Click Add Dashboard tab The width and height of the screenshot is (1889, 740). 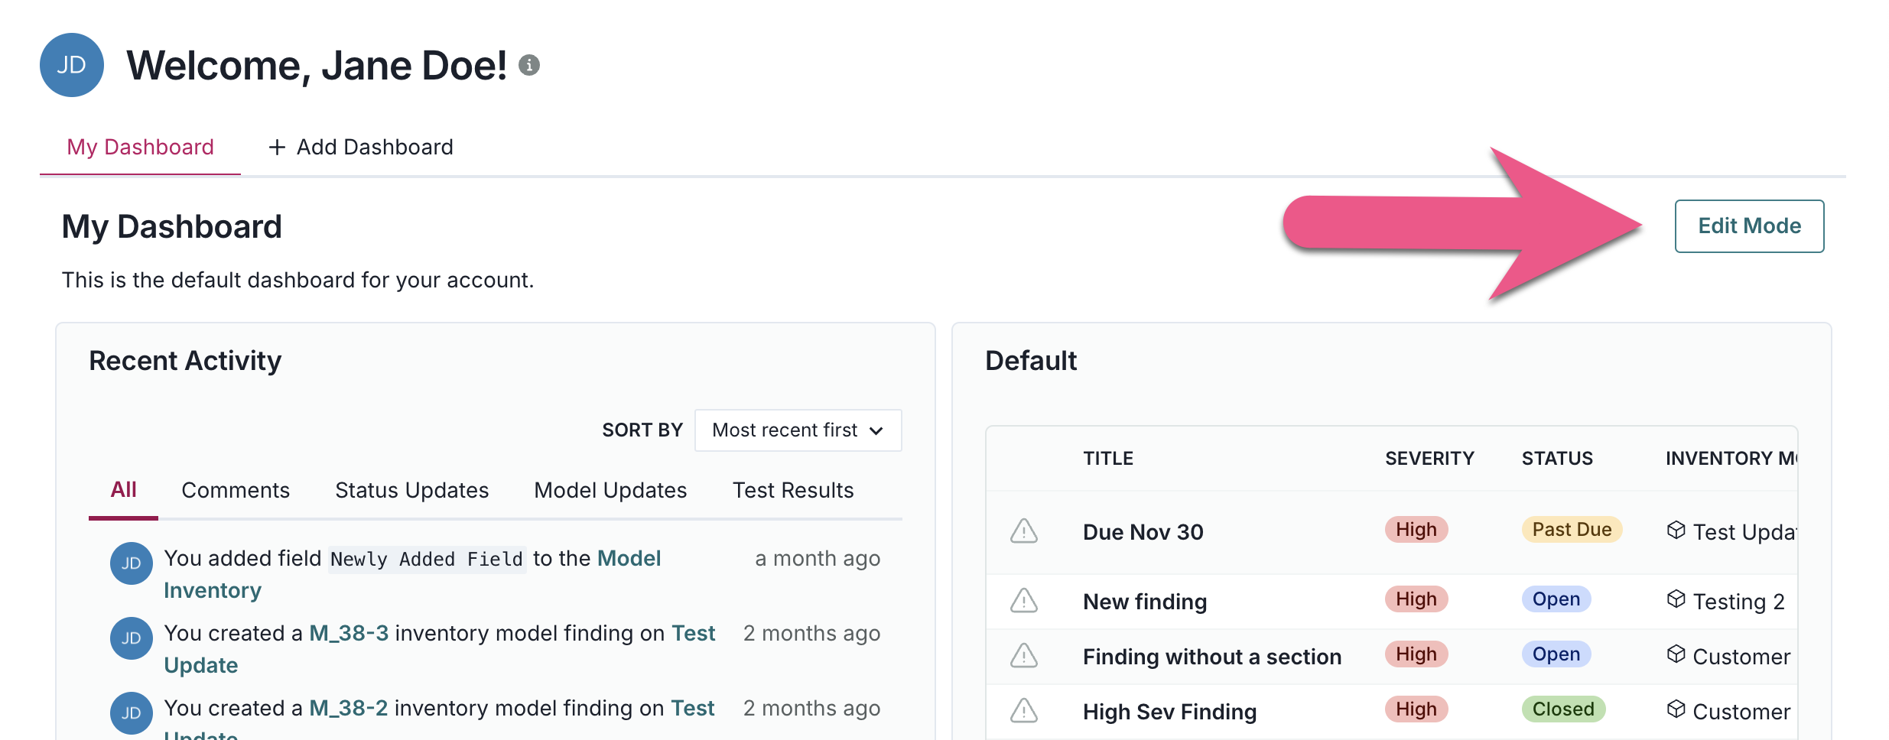tap(361, 147)
